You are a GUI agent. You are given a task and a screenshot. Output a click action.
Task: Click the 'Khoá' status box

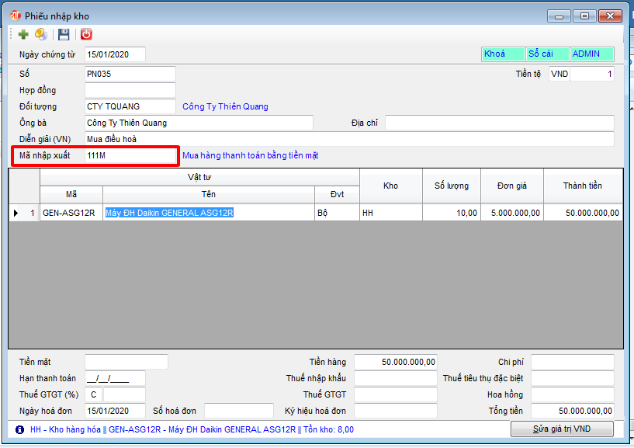[502, 54]
